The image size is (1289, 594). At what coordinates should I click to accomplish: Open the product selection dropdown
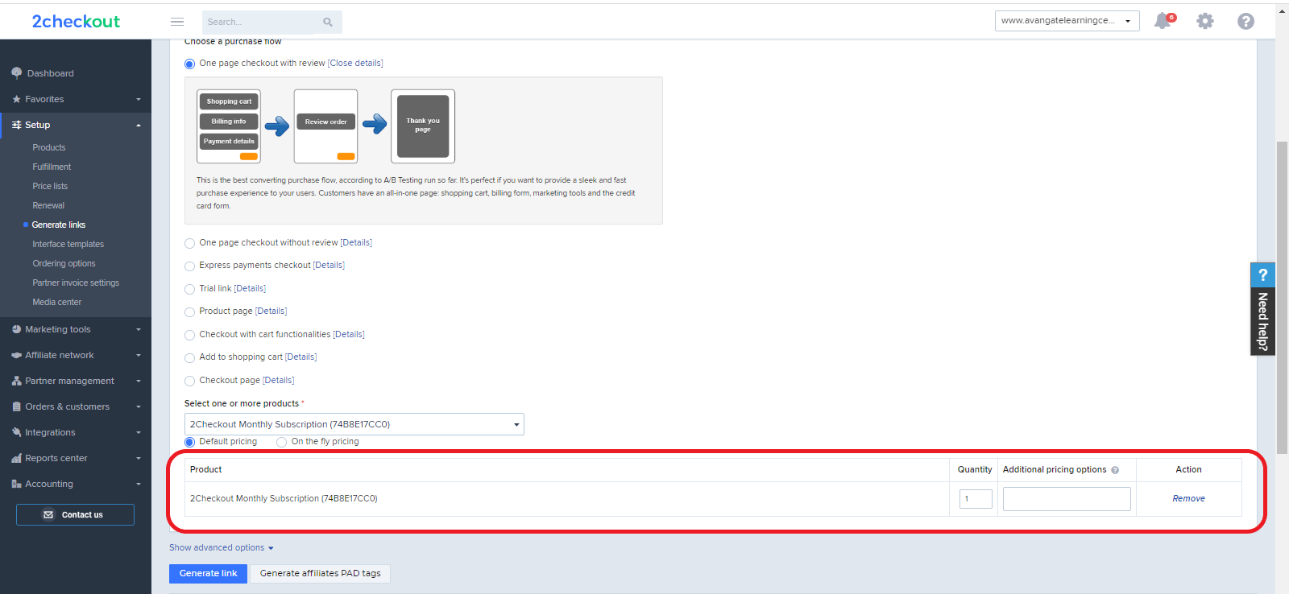point(354,424)
